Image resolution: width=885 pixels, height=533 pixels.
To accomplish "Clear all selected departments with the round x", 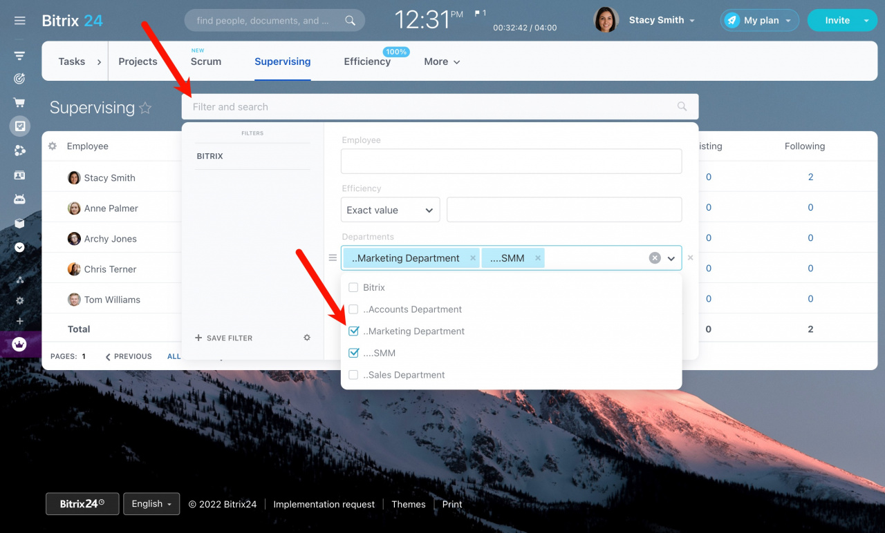I will click(655, 258).
